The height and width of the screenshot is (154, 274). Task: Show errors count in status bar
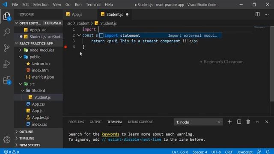[8, 152]
